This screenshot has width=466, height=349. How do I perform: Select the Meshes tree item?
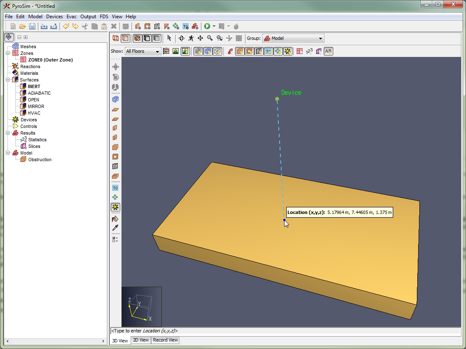tap(28, 47)
